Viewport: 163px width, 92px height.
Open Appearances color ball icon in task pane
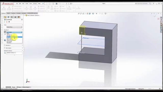click(161, 26)
